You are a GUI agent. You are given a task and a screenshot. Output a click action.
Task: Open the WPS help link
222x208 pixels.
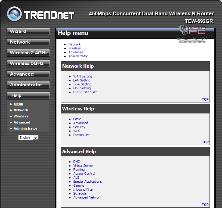(x=77, y=131)
